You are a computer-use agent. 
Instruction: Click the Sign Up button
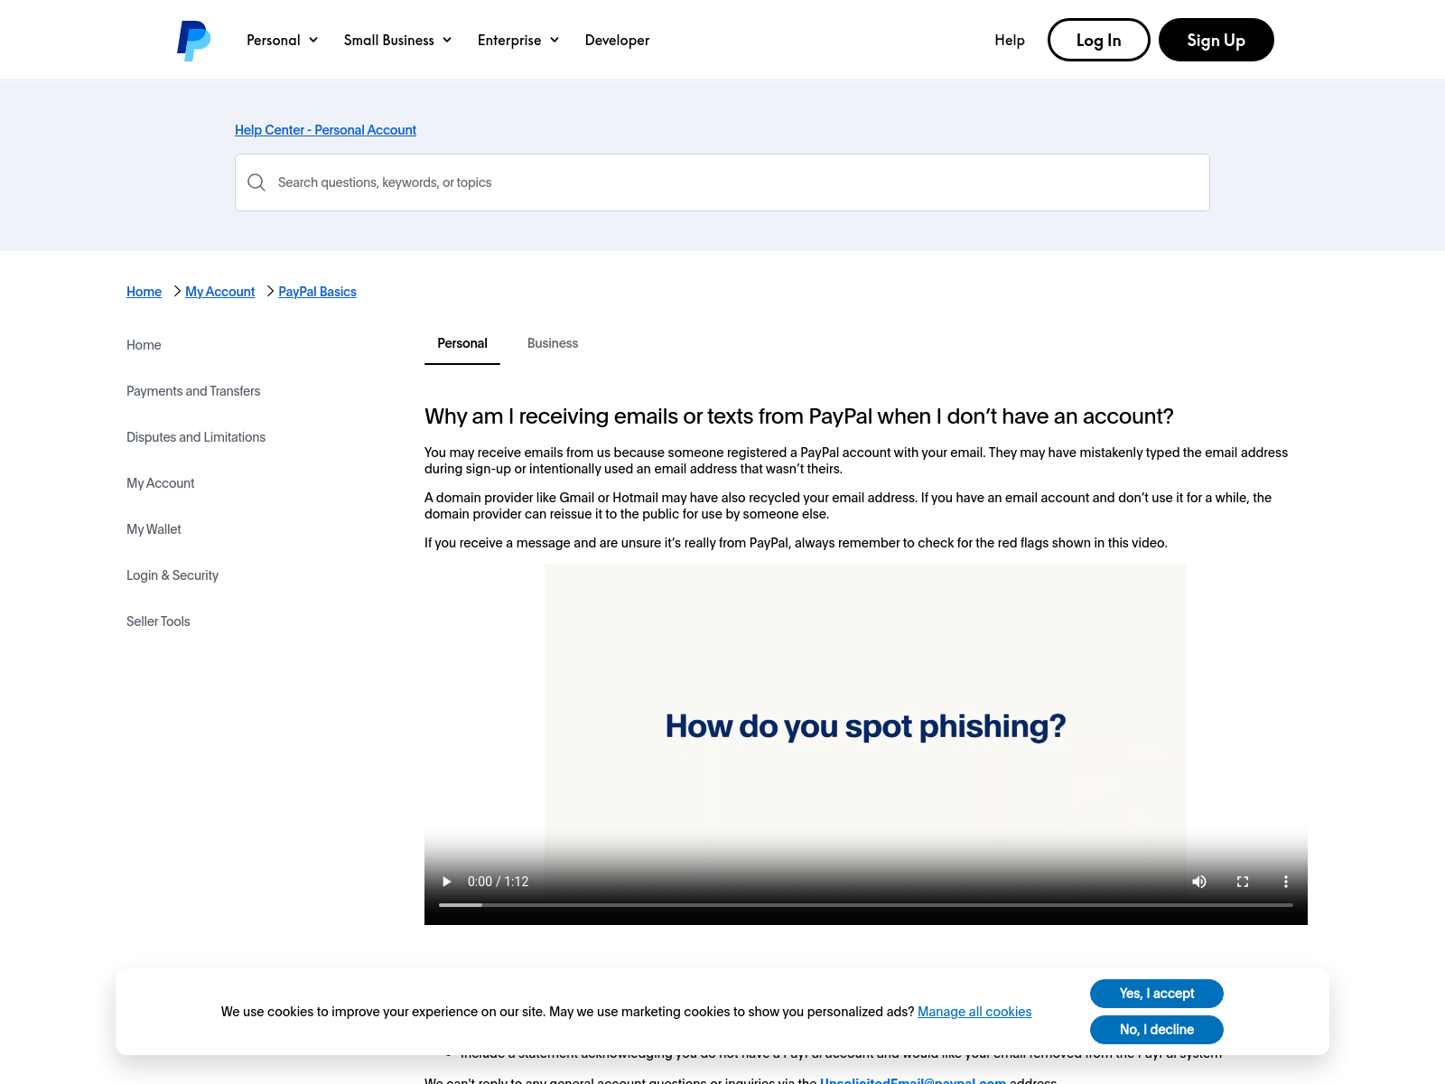[x=1216, y=40]
